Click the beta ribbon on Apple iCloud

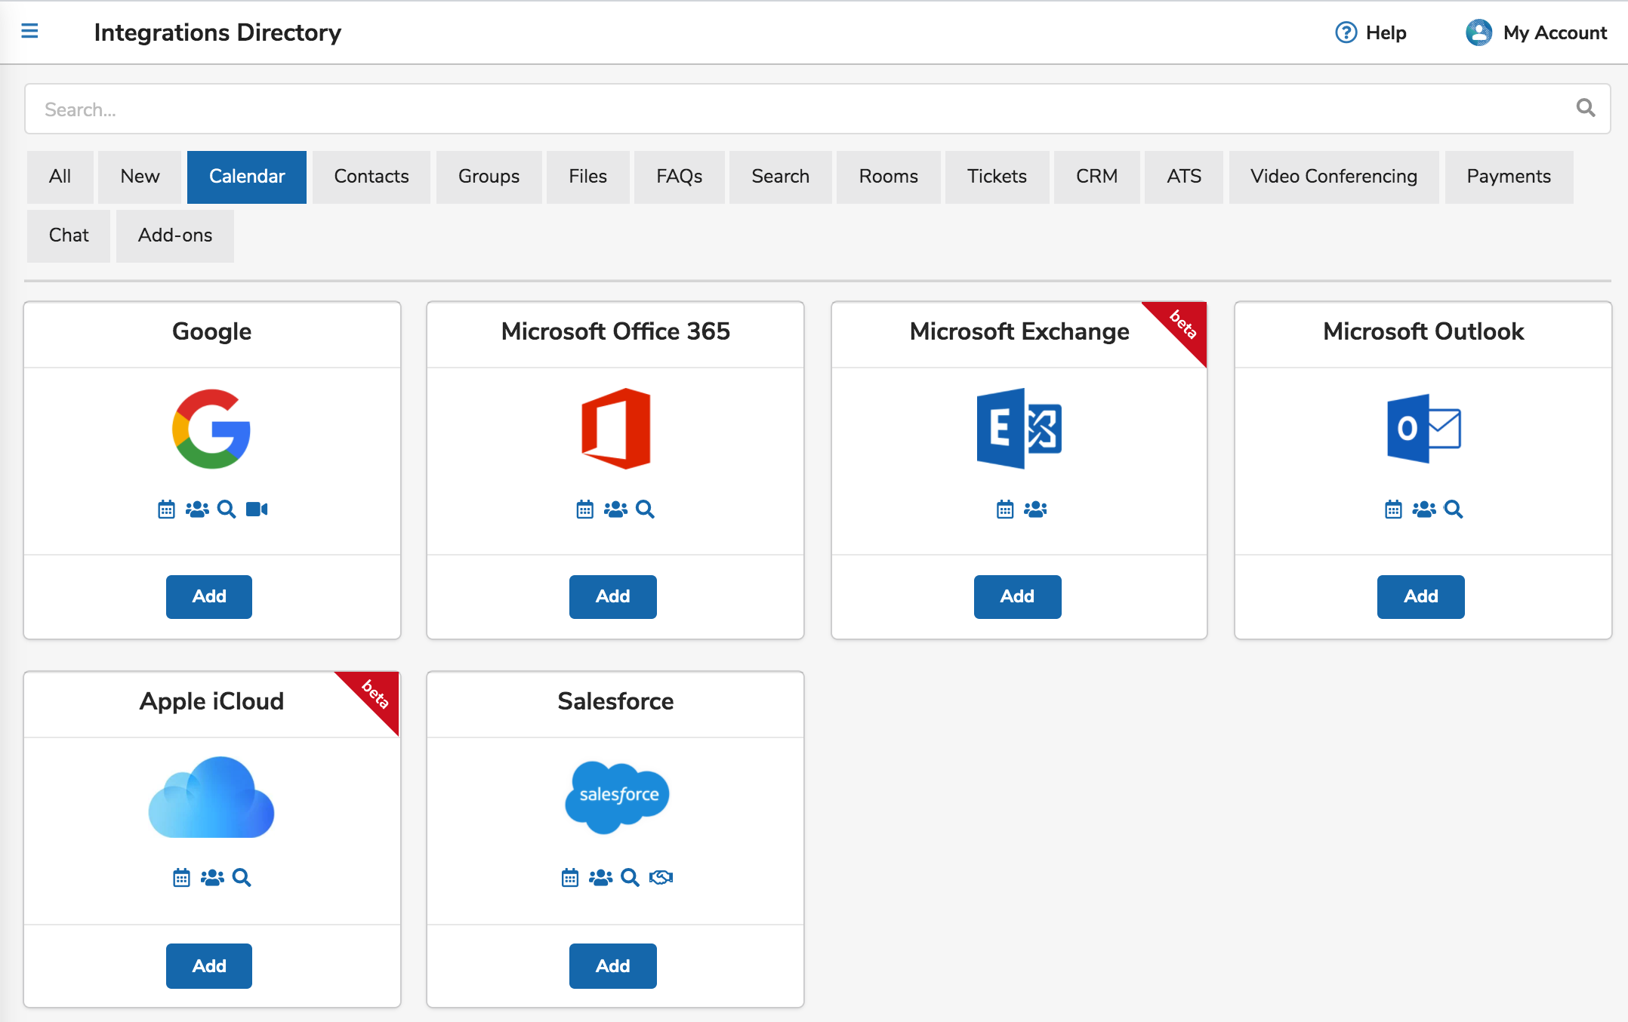click(375, 695)
